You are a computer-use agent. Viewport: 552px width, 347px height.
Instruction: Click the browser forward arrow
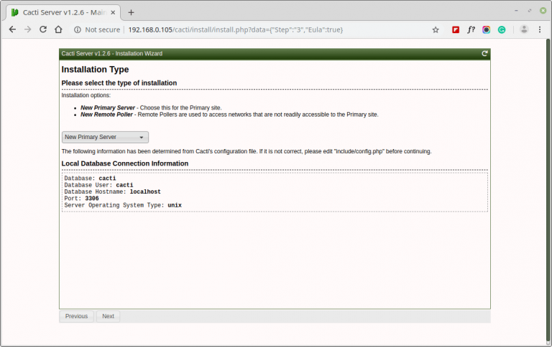pyautogui.click(x=28, y=30)
